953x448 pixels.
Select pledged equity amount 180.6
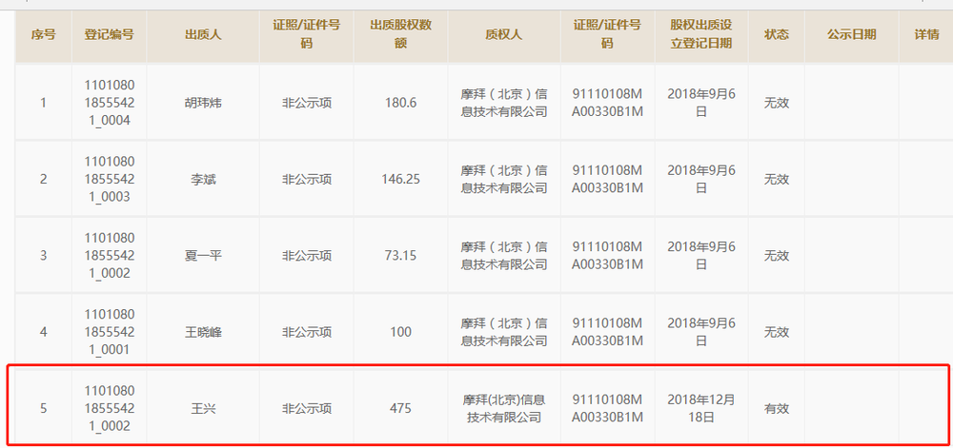400,103
